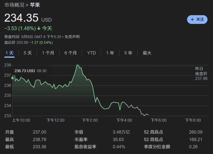This screenshot has width=213, height=154.
Task: Click the 市值 value 3.48万亿
Action: 121,132
